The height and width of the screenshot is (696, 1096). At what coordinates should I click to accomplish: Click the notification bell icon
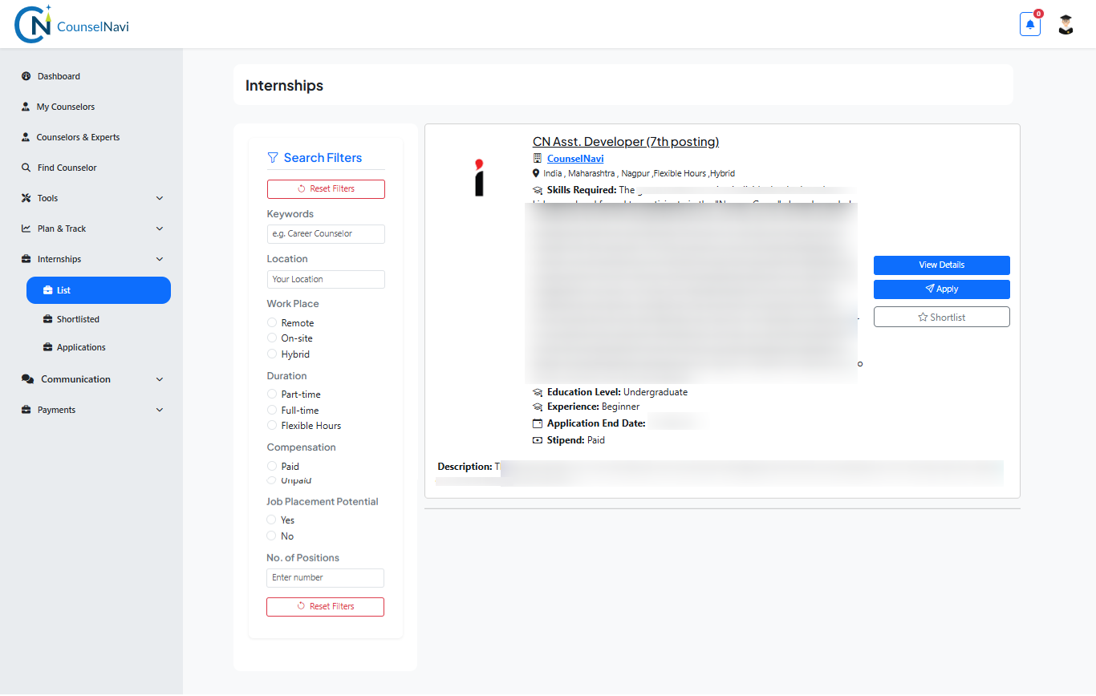click(1029, 25)
